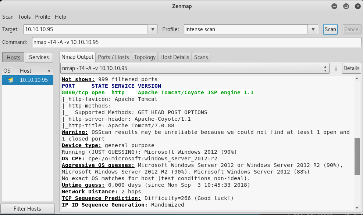The height and width of the screenshot is (215, 363).
Task: Toggle the Hosts list view button
Action: 13,57
